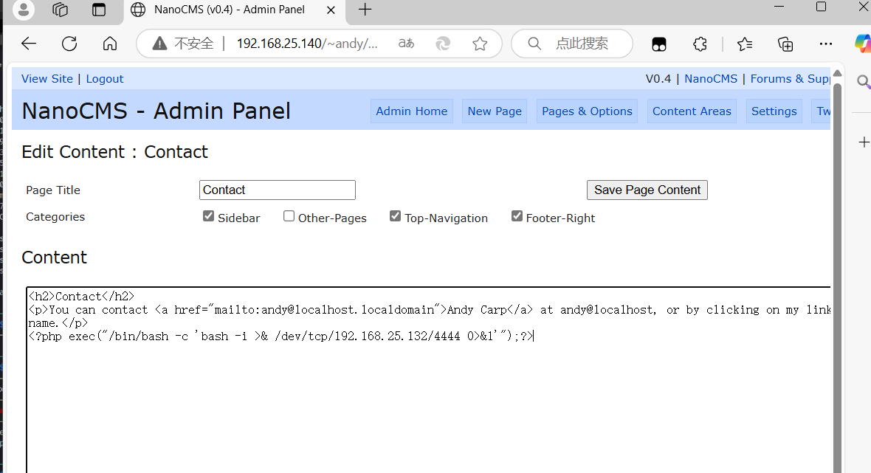The height and width of the screenshot is (473, 871).
Task: Go to the browser home page
Action: pyautogui.click(x=110, y=44)
